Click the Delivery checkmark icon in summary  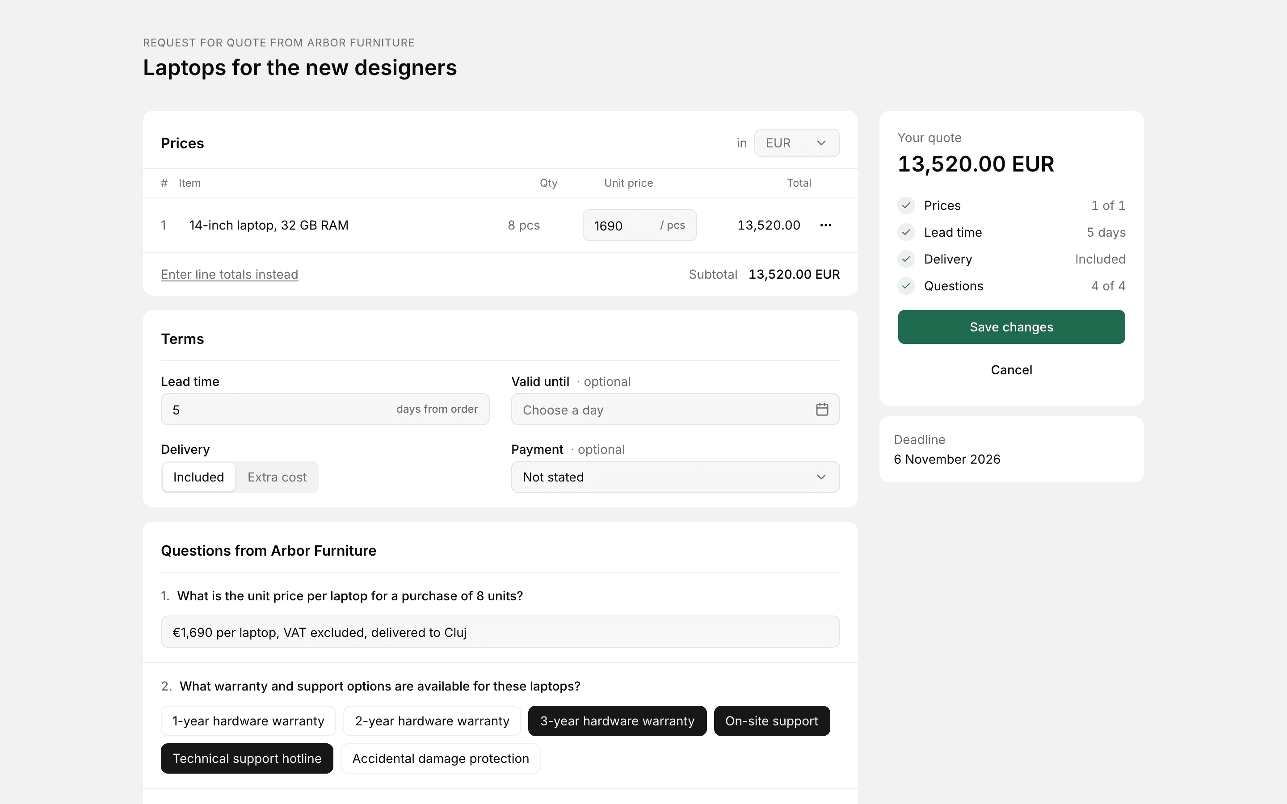[x=906, y=259]
